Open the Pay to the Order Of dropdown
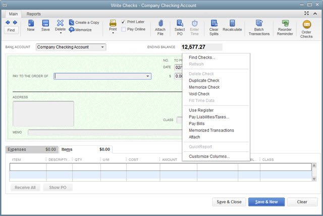 coord(148,76)
